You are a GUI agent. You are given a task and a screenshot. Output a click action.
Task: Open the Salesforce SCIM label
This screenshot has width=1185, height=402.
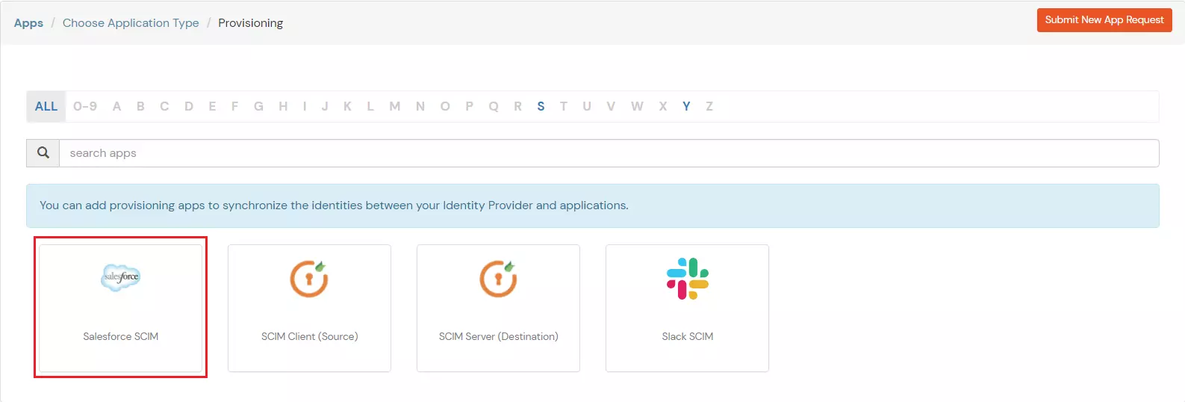121,336
